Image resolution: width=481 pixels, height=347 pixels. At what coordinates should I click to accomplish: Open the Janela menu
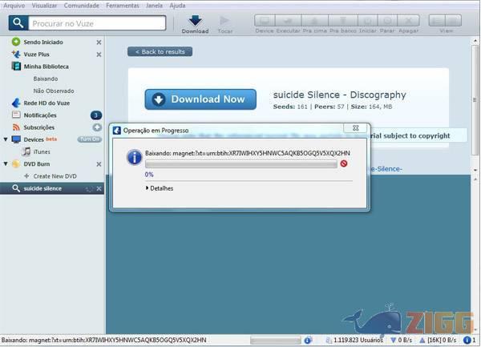pyautogui.click(x=154, y=6)
